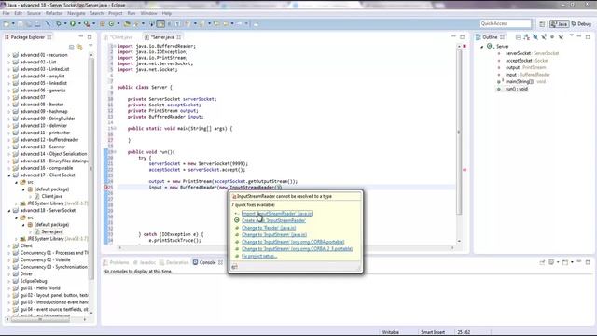
Task: Click the Previous Annotation toolbar icon
Action: tap(201, 24)
